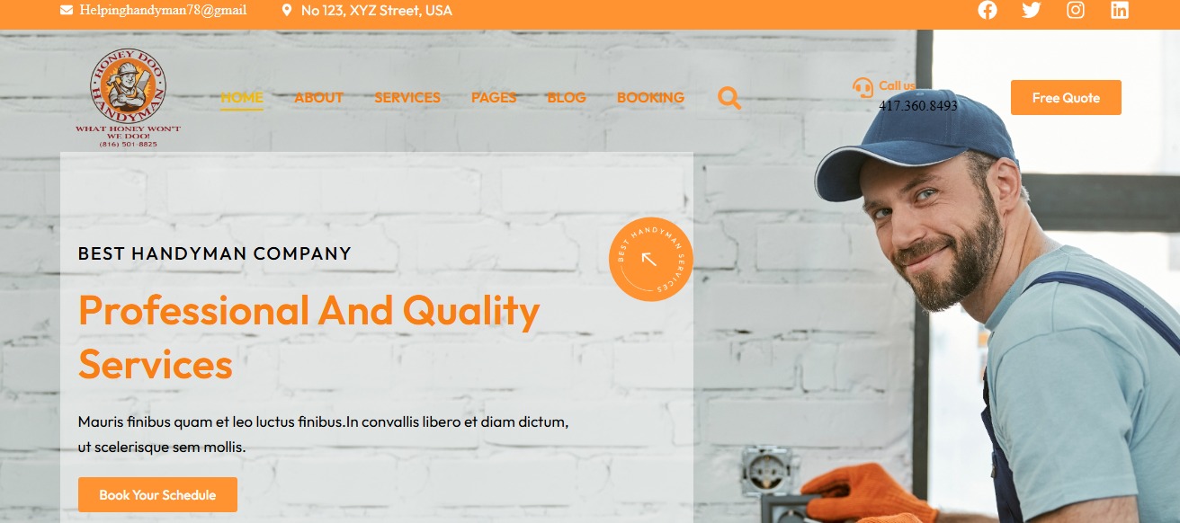The width and height of the screenshot is (1180, 523).
Task: Open the Twitter social icon
Action: [1032, 10]
